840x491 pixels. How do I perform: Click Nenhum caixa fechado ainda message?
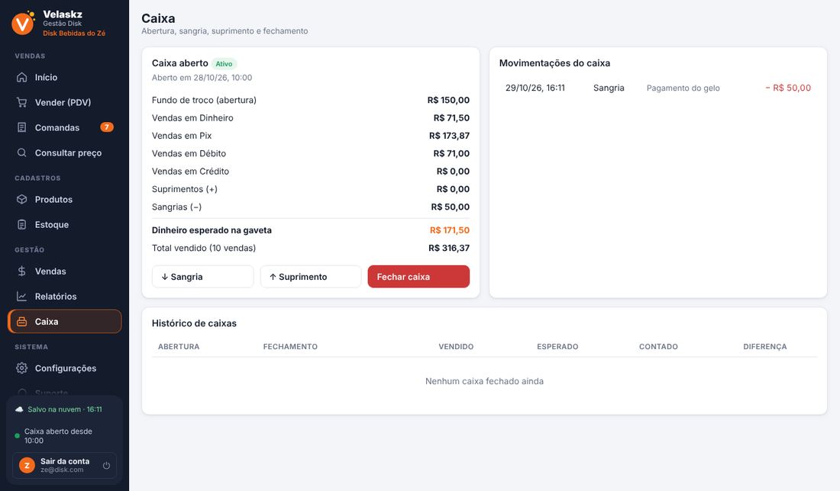point(484,381)
